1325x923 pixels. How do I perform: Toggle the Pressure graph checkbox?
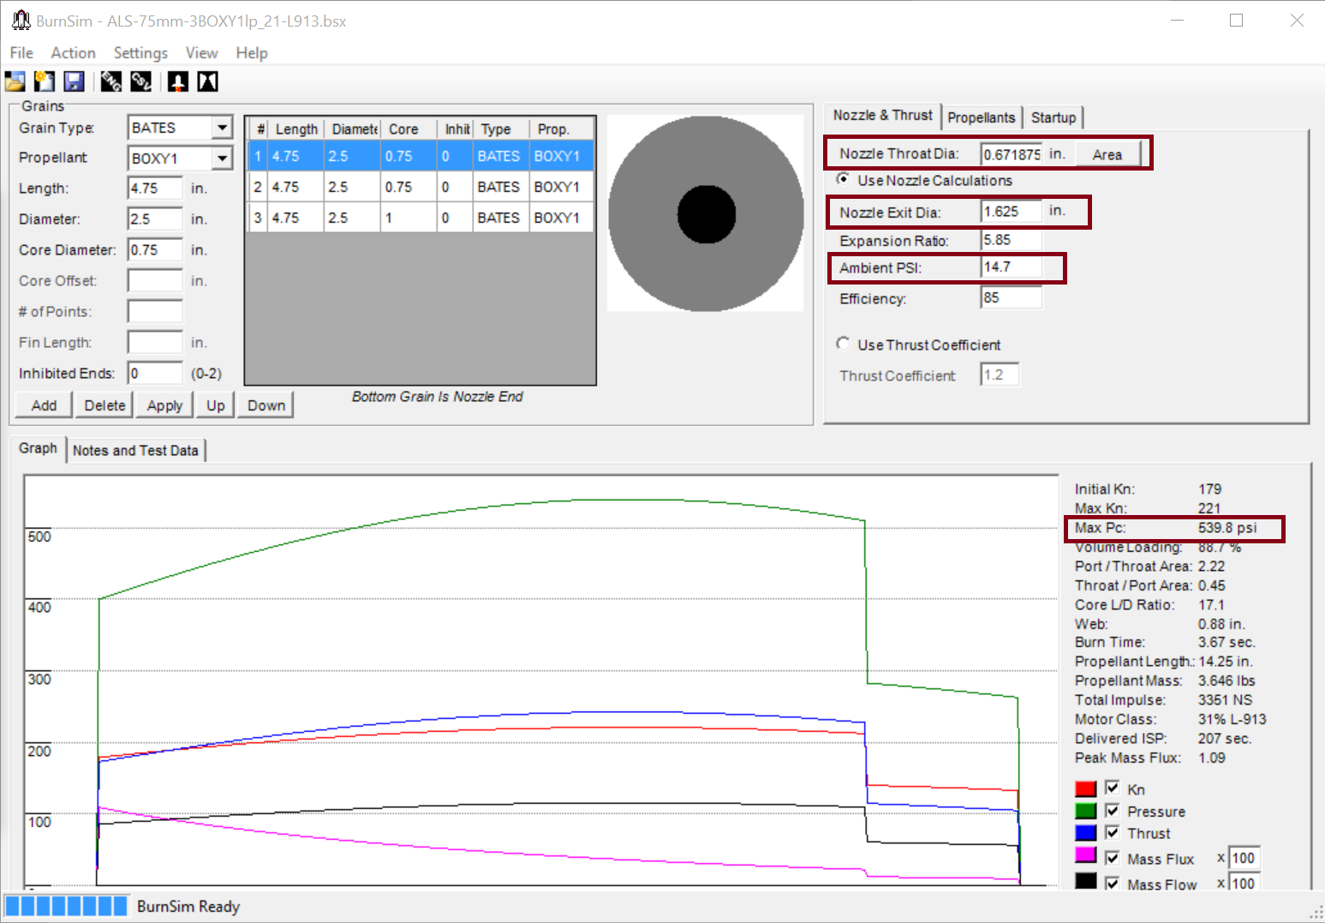1113,810
